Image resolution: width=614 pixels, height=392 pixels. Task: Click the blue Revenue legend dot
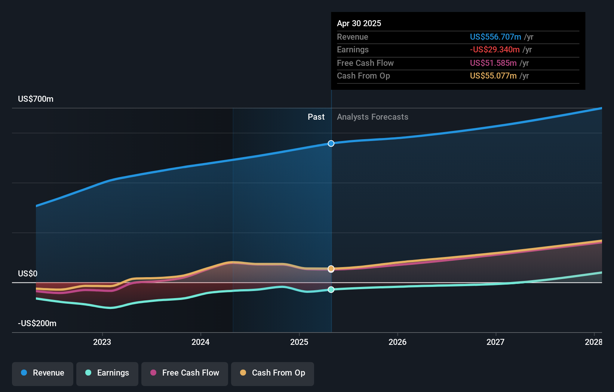pyautogui.click(x=24, y=373)
